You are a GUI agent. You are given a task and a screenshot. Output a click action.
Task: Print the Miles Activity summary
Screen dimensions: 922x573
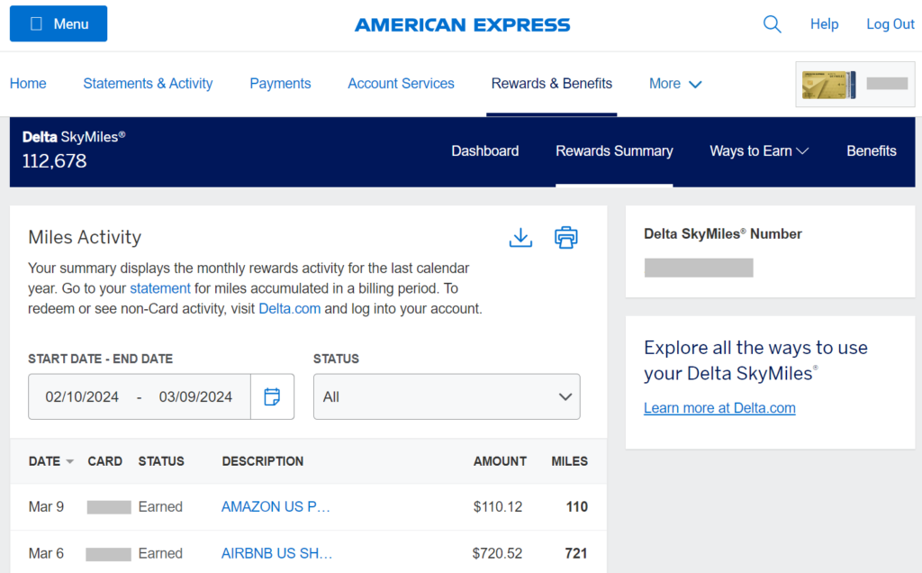(565, 237)
